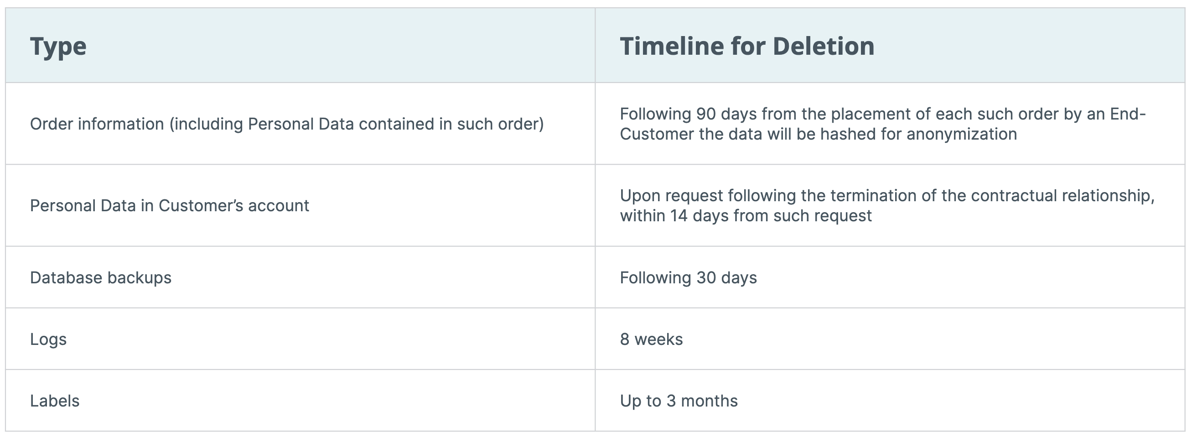This screenshot has height=438, width=1192.
Task: Click the word weeks in Logs row
Action: pos(658,339)
